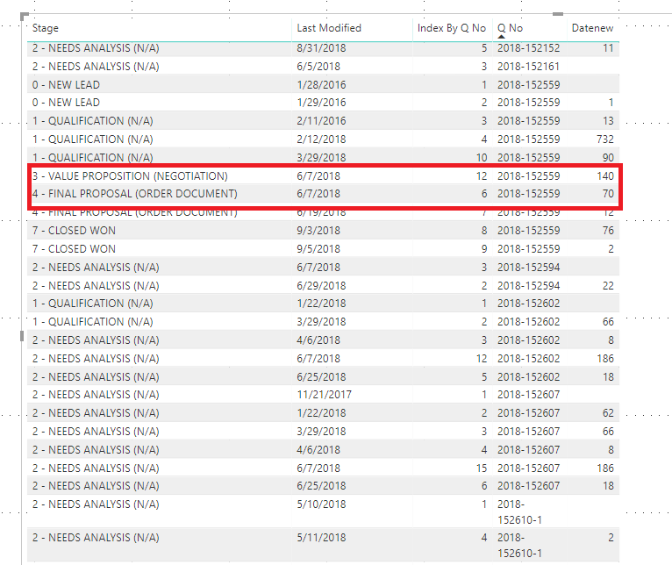This screenshot has height=565, width=672.
Task: Select the date cell 5/11/2018
Action: pyautogui.click(x=321, y=538)
